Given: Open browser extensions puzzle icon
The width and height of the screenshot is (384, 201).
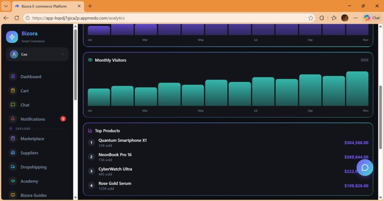Looking at the screenshot, I should coord(322,18).
